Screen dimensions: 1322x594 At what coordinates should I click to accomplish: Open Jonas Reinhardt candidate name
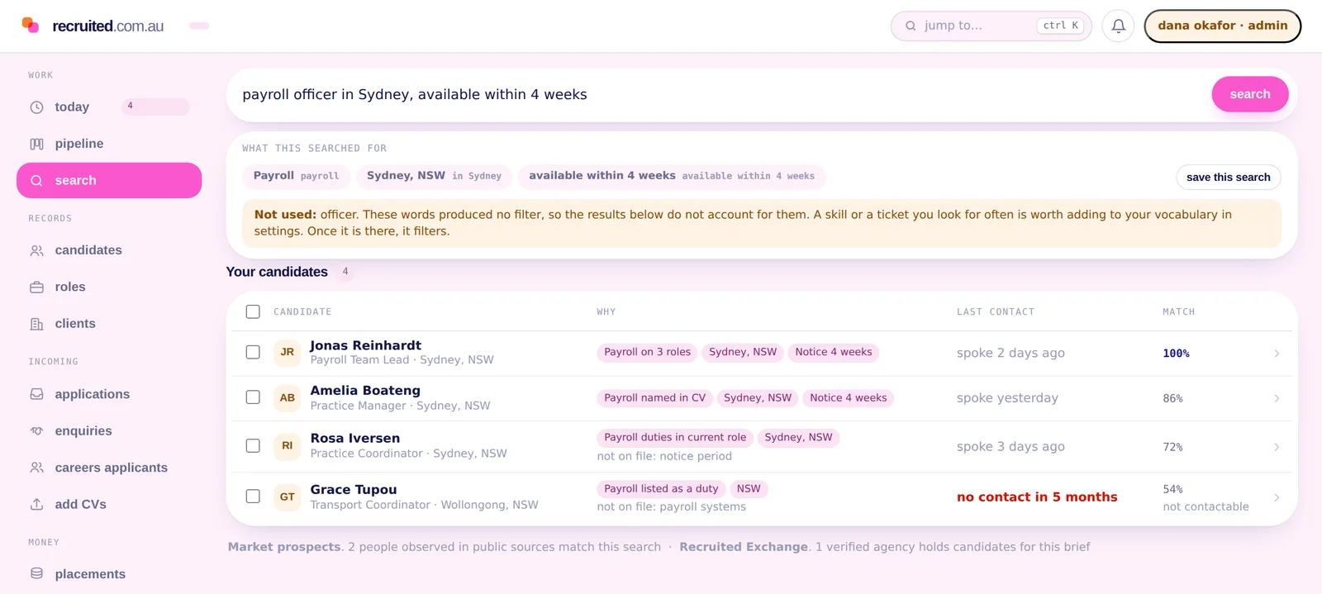[365, 345]
